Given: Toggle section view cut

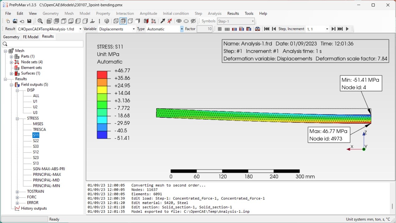Looking at the screenshot, I should tap(146, 21).
